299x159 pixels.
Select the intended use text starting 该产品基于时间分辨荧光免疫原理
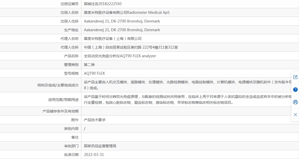(188, 99)
